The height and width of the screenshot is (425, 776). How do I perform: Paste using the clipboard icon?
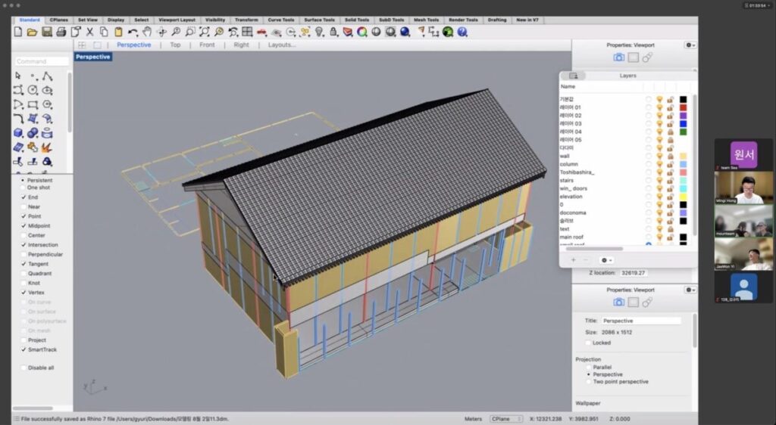tap(118, 32)
